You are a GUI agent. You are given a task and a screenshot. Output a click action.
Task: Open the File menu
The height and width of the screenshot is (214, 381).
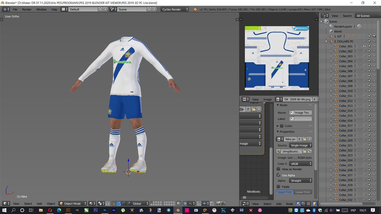pyautogui.click(x=15, y=10)
